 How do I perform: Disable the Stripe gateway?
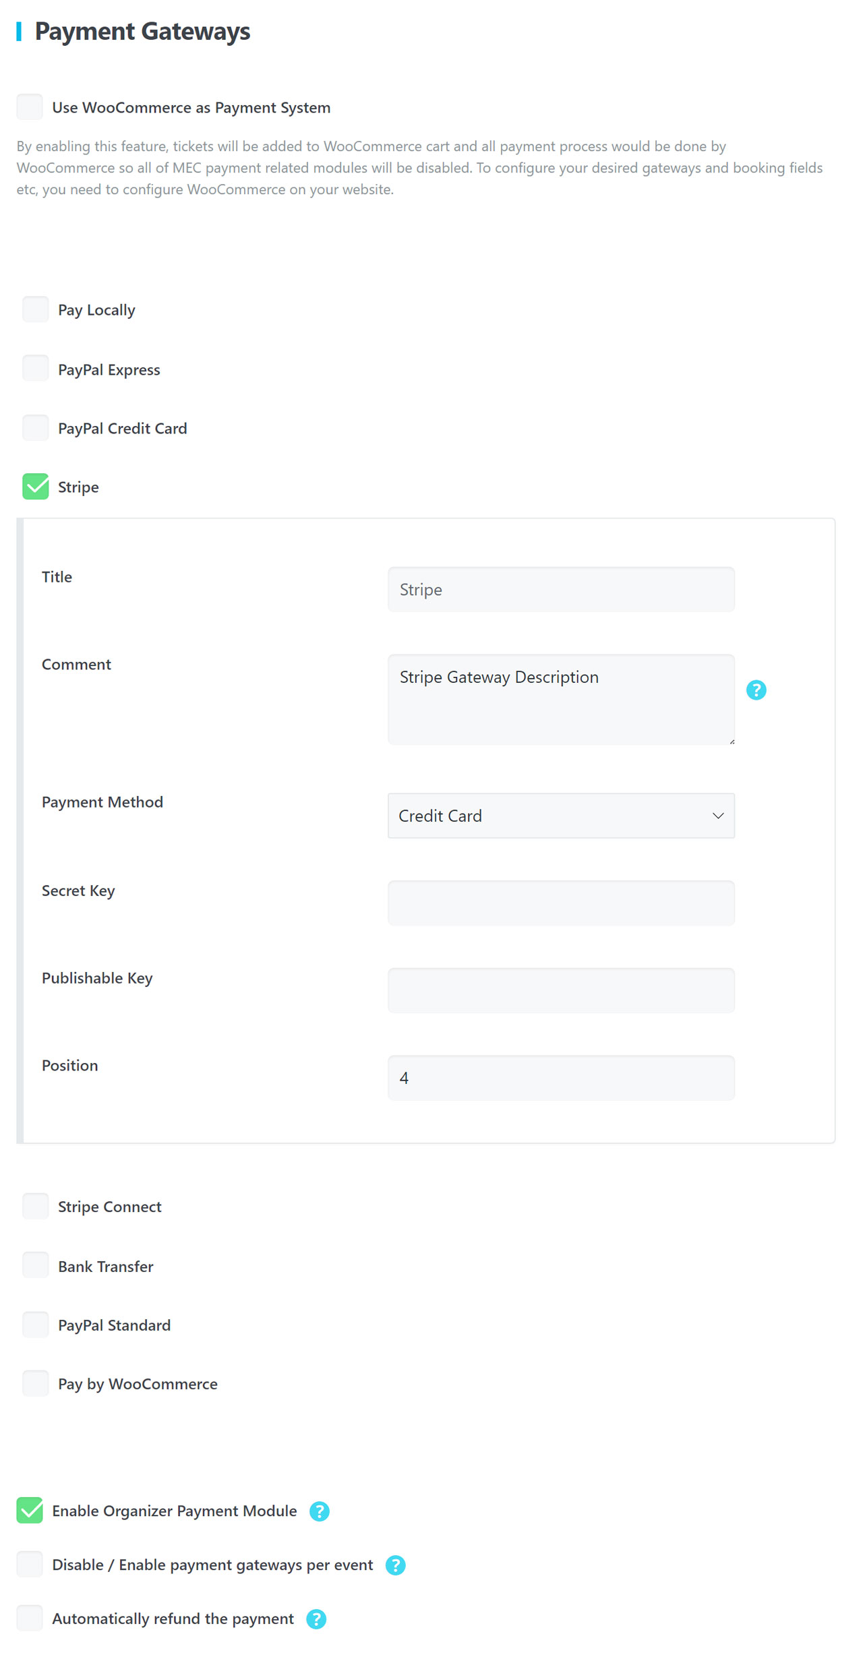(x=35, y=486)
